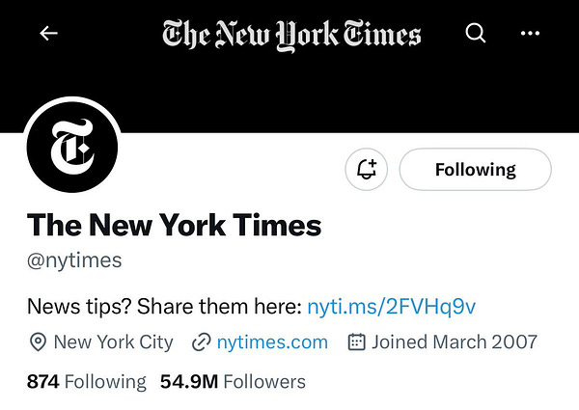View the 874 Following list
The image size is (579, 410).
(87, 381)
